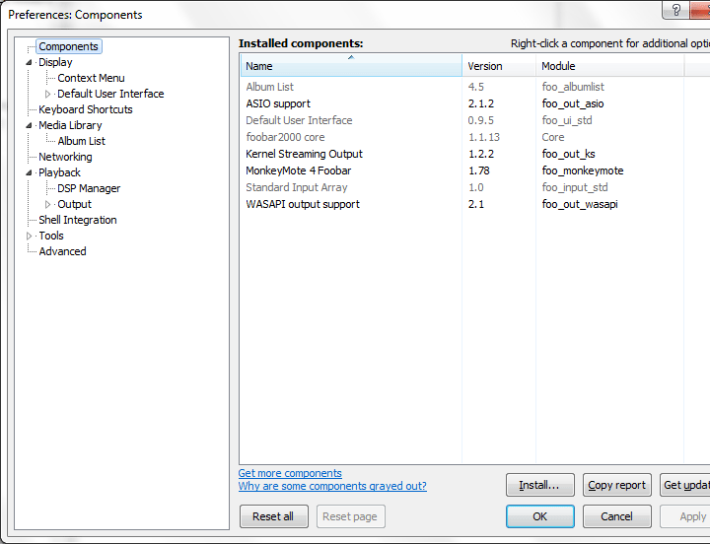Expand the Output tree node
This screenshot has height=544, width=710.
47,205
